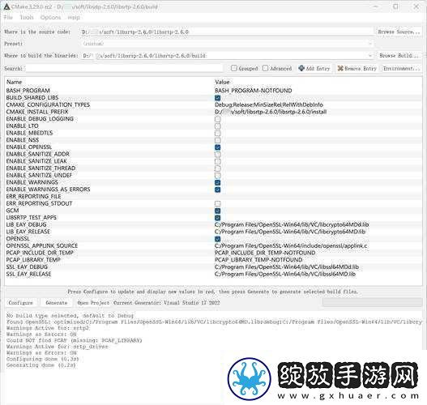Edit the libssl64MD.lib path value

coord(285,274)
